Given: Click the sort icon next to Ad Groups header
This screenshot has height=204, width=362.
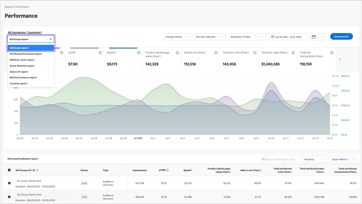Looking at the screenshot, I should [37, 170].
